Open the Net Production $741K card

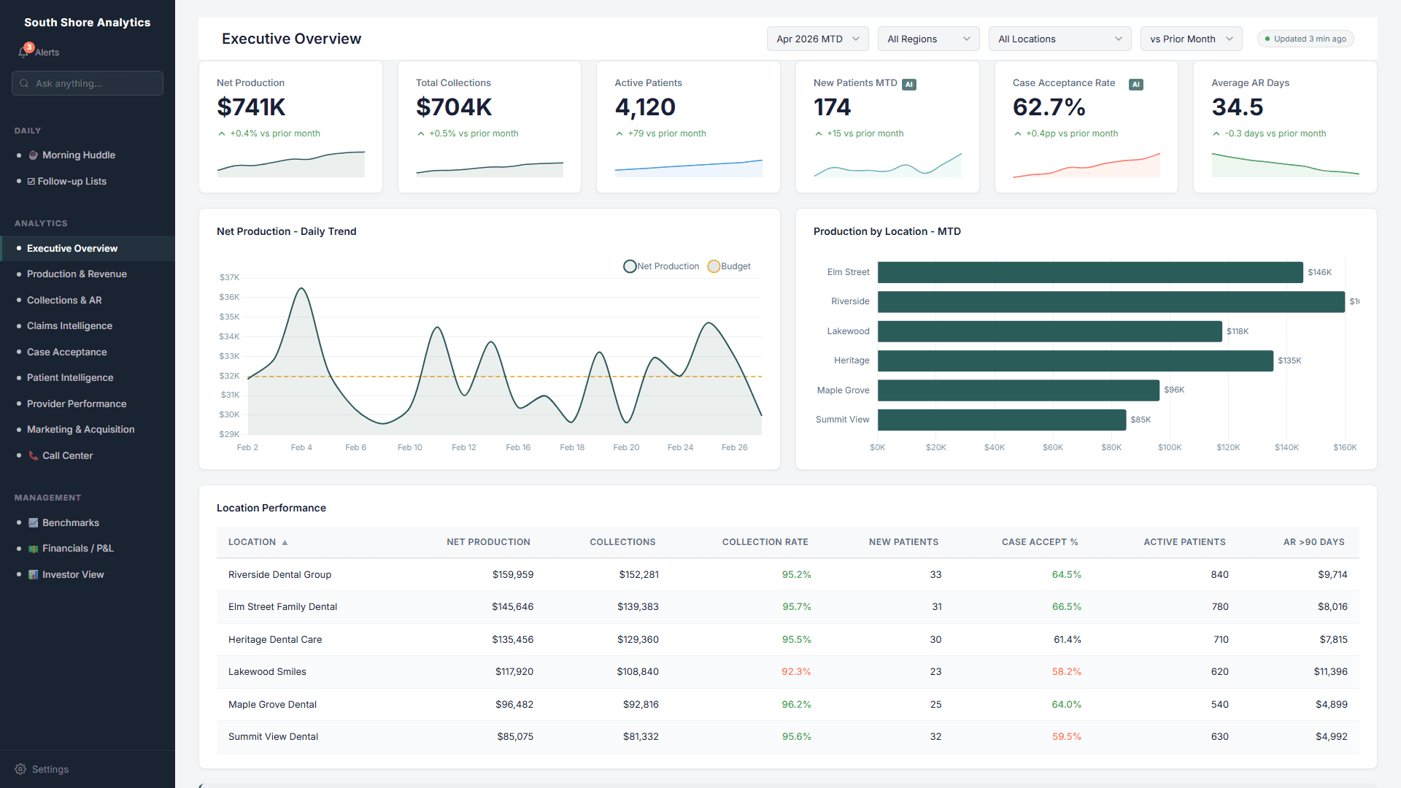coord(290,127)
